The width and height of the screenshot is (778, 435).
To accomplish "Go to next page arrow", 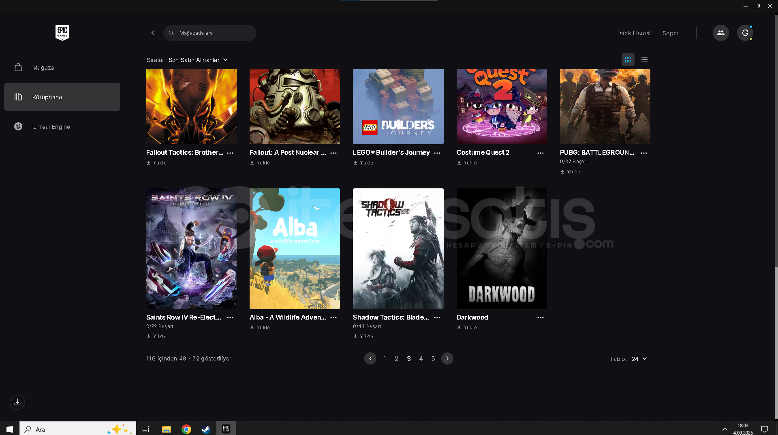I will pyautogui.click(x=447, y=358).
